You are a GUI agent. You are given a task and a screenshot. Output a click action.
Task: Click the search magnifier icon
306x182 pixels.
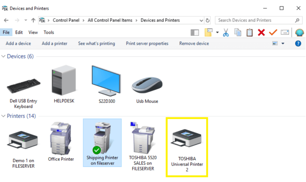[x=297, y=20]
